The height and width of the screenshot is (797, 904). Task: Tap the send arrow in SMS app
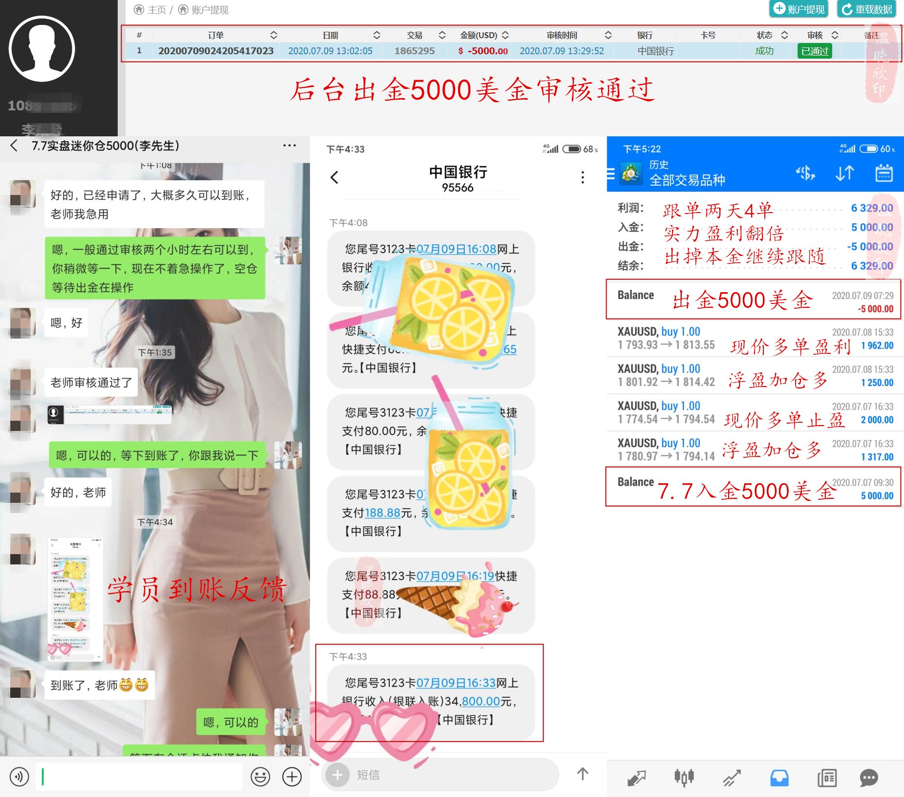coord(583,774)
